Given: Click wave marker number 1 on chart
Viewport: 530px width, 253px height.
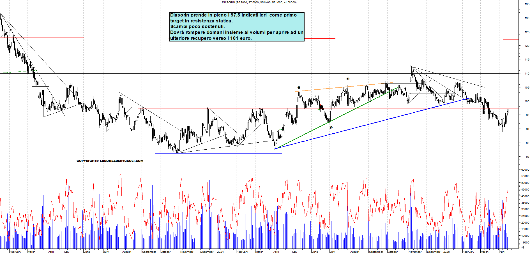Looking at the screenshot, I should [299, 88].
